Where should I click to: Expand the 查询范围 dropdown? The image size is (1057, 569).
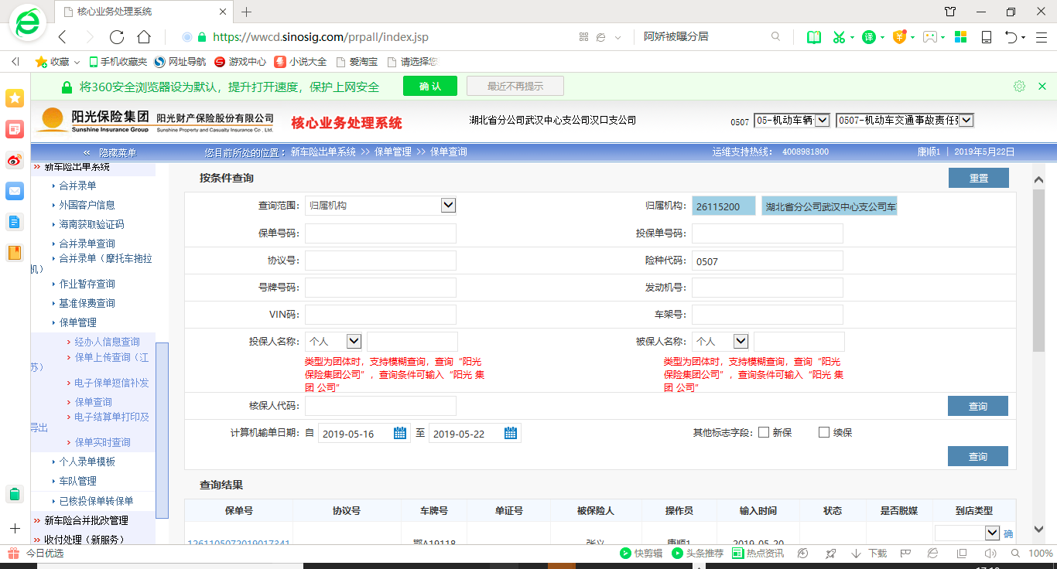[448, 205]
